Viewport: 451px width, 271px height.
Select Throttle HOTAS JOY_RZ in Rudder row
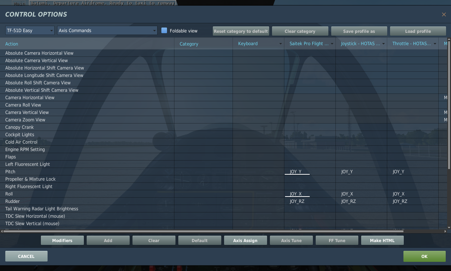[x=413, y=201]
